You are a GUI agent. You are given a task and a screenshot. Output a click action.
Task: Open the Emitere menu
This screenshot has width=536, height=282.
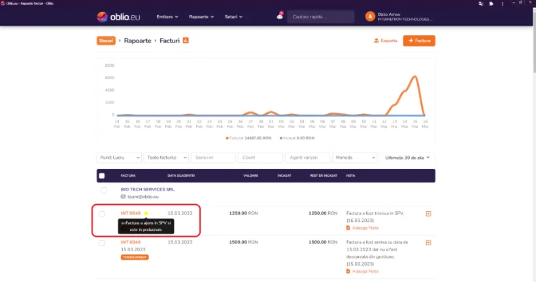pos(167,17)
